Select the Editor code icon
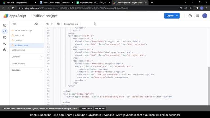The width and height of the screenshot is (210, 118). [5, 31]
